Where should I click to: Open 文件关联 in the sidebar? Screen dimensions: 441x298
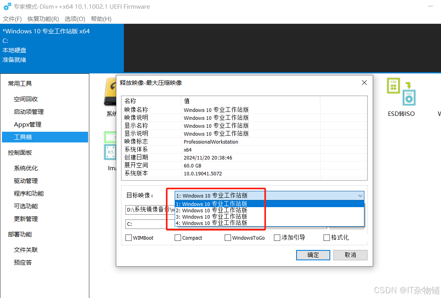pyautogui.click(x=25, y=250)
